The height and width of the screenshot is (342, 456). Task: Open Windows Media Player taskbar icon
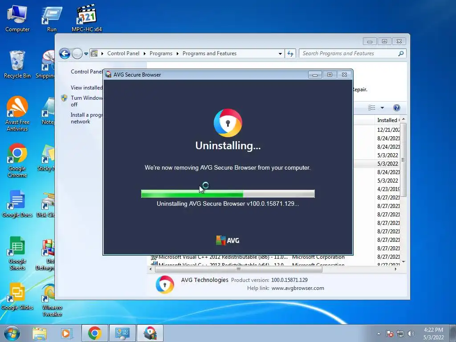66,333
